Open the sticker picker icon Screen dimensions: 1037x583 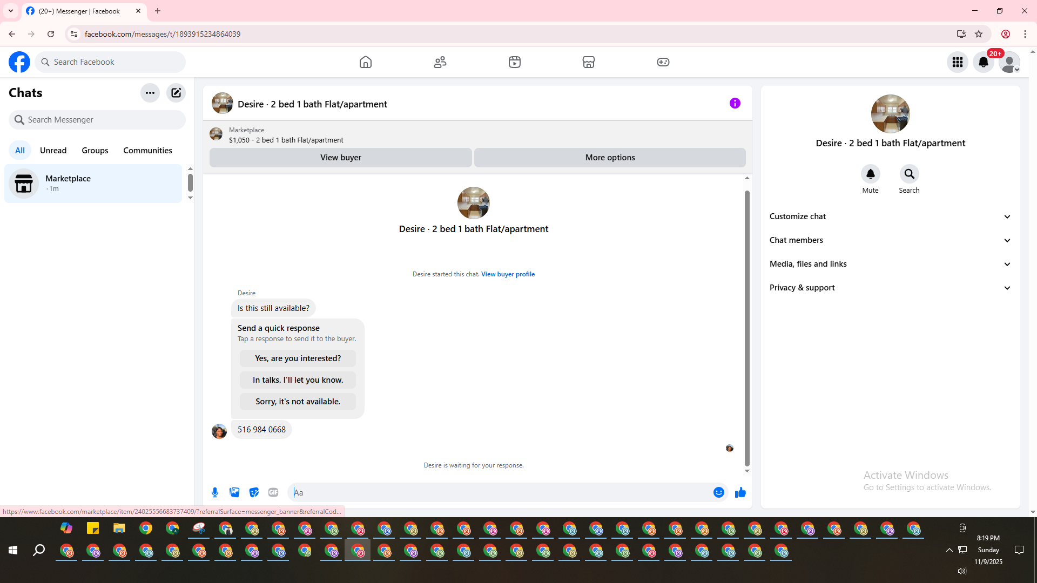pyautogui.click(x=254, y=492)
